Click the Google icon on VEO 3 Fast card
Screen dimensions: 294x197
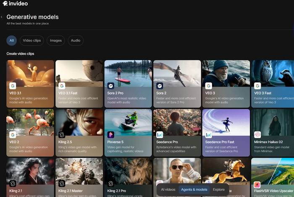[x=257, y=86]
